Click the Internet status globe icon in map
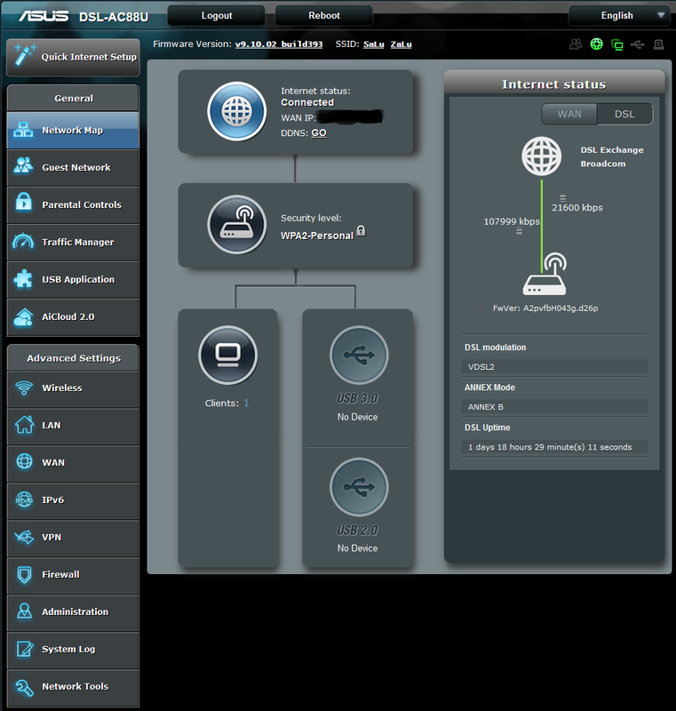Image resolution: width=676 pixels, height=711 pixels. pyautogui.click(x=236, y=111)
